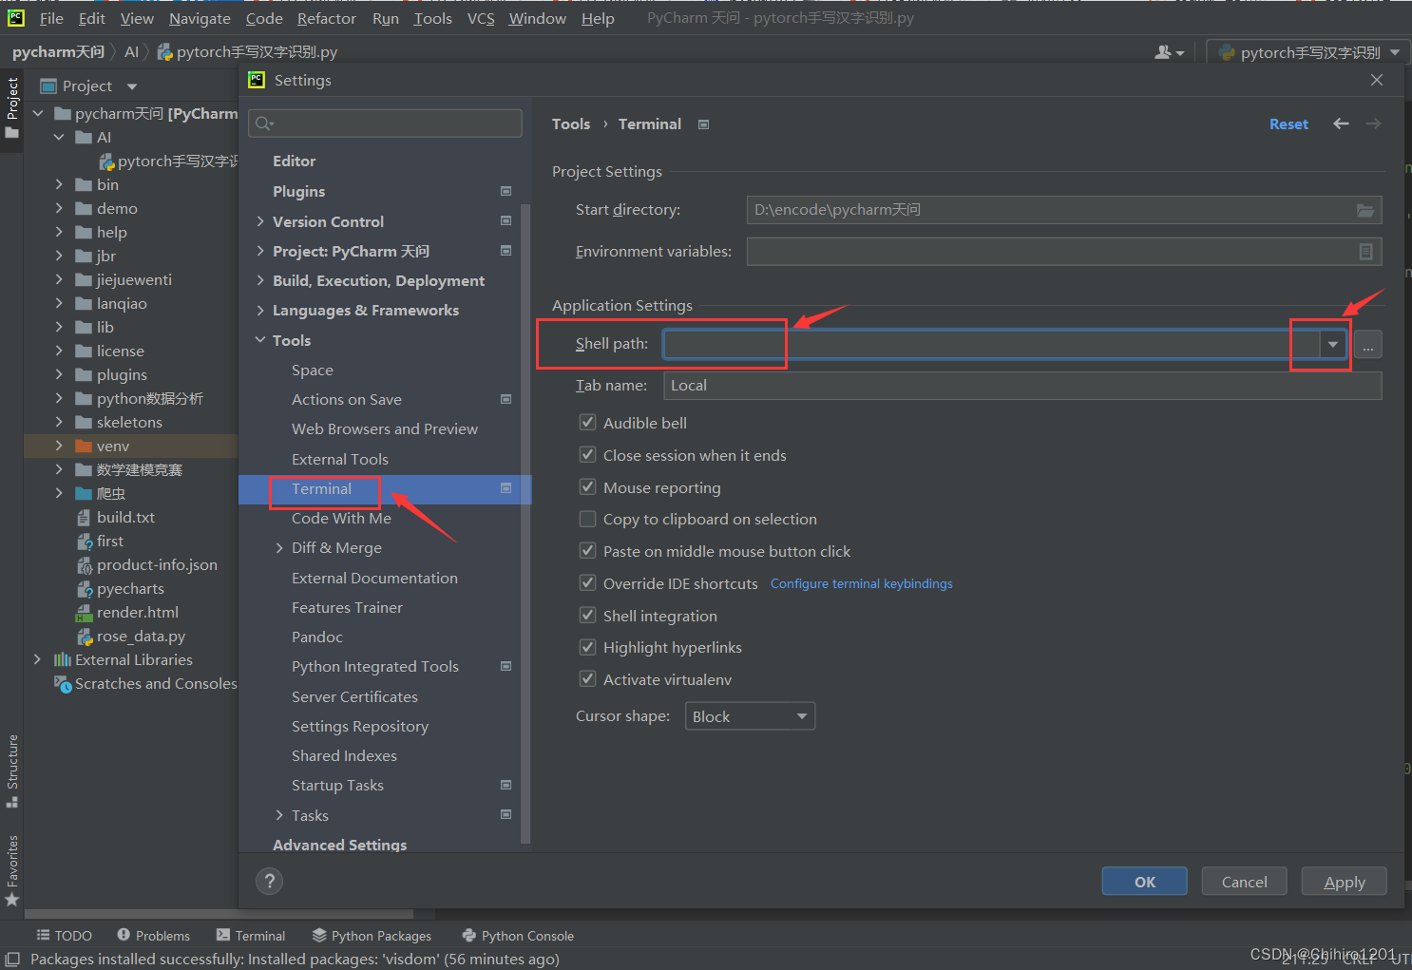Click the Reset link
The width and height of the screenshot is (1412, 970).
click(x=1288, y=124)
